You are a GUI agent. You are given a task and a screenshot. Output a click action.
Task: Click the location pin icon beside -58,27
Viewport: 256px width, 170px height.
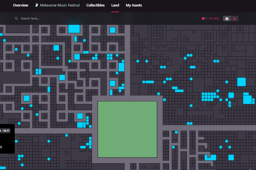click(x=1, y=130)
